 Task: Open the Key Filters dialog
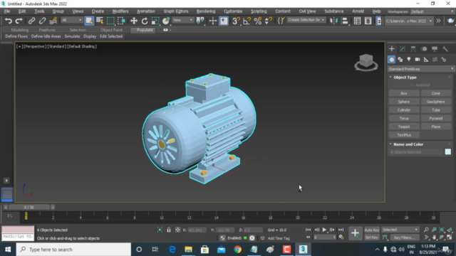[x=405, y=238]
